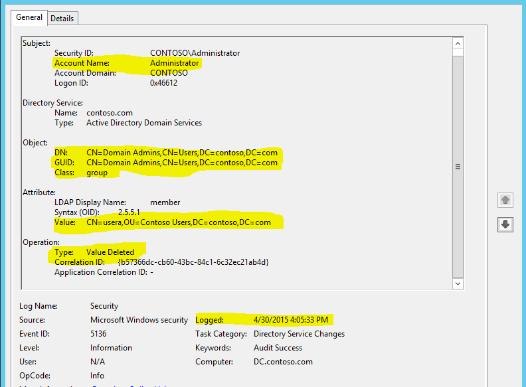Click the Correlation ID GUID value
Image resolution: width=526 pixels, height=387 pixels.
coord(193,262)
